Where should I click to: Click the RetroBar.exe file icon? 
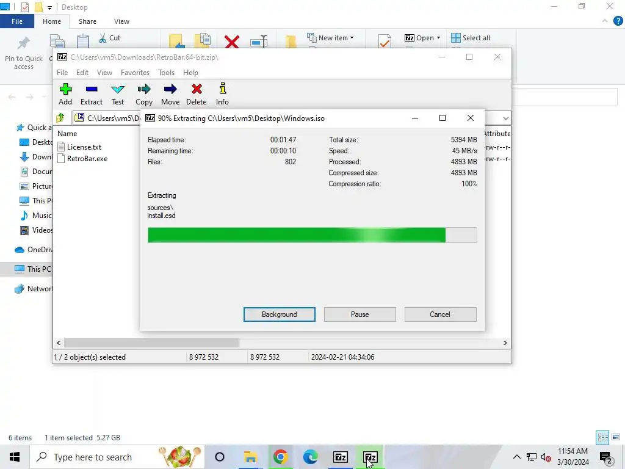(61, 158)
